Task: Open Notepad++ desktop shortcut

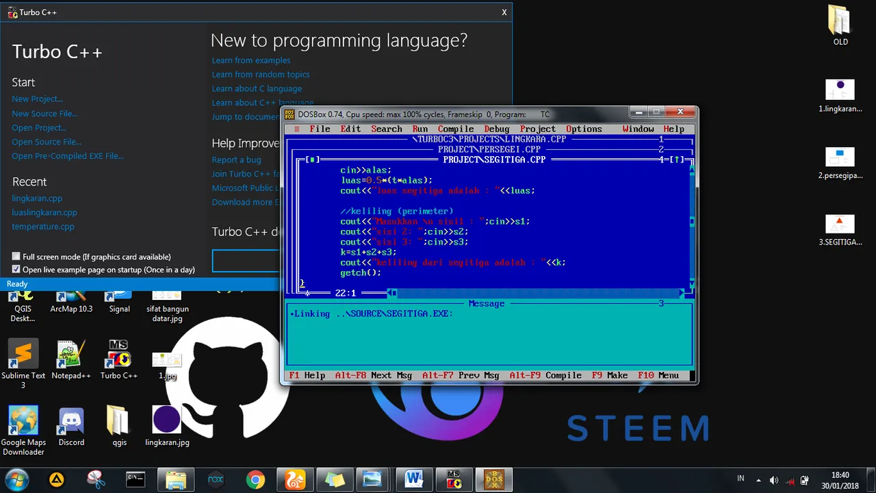Action: (71, 360)
